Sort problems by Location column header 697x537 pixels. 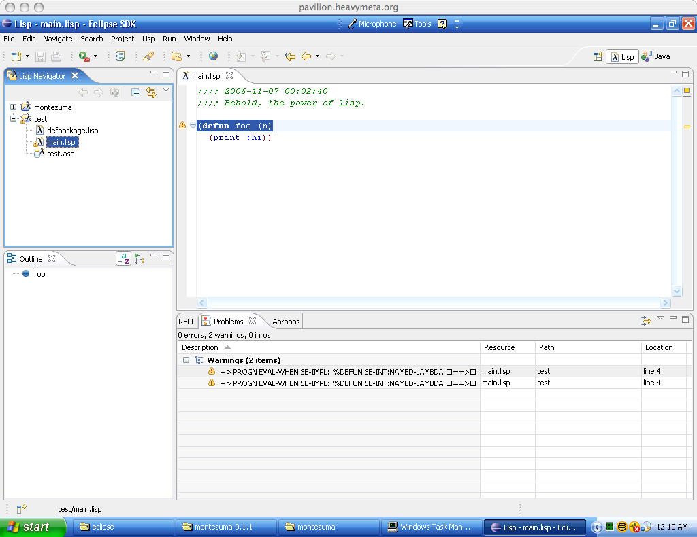(664, 347)
